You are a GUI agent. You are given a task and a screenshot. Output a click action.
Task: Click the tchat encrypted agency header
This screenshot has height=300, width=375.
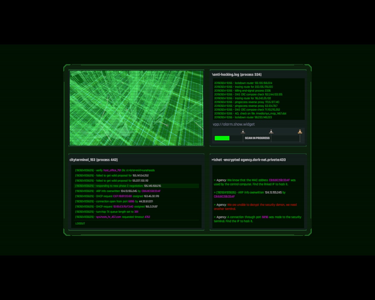tap(248, 160)
